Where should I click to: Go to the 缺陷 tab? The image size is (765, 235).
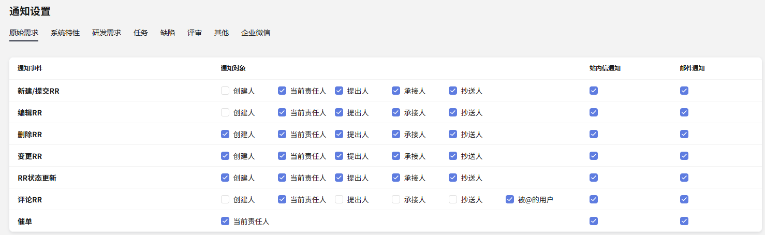(168, 33)
